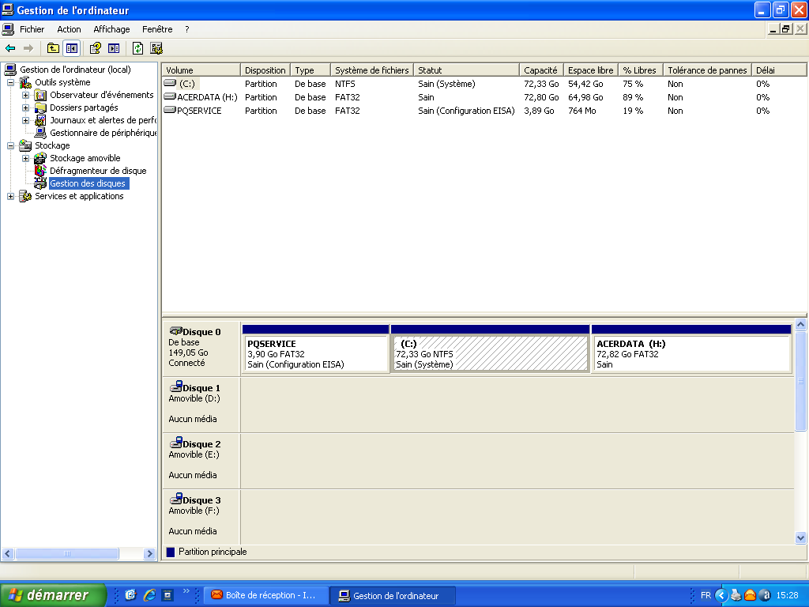The width and height of the screenshot is (809, 607).
Task: Select Gestionnaire de périphériques in the tree
Action: click(103, 133)
